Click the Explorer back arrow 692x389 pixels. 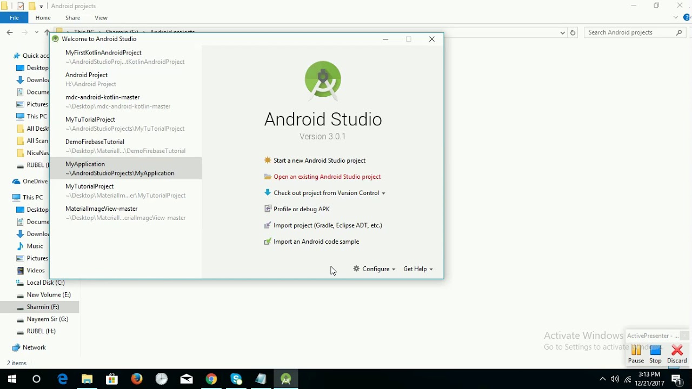pos(10,32)
